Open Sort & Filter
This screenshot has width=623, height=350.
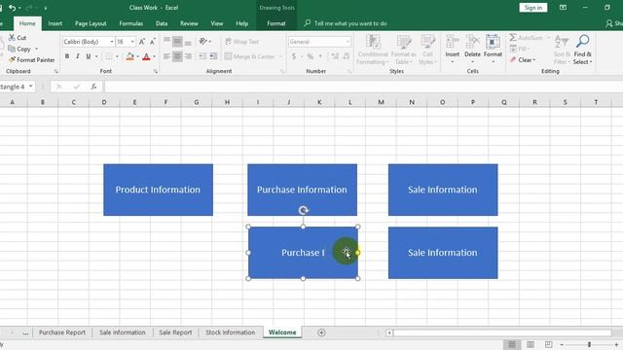562,50
